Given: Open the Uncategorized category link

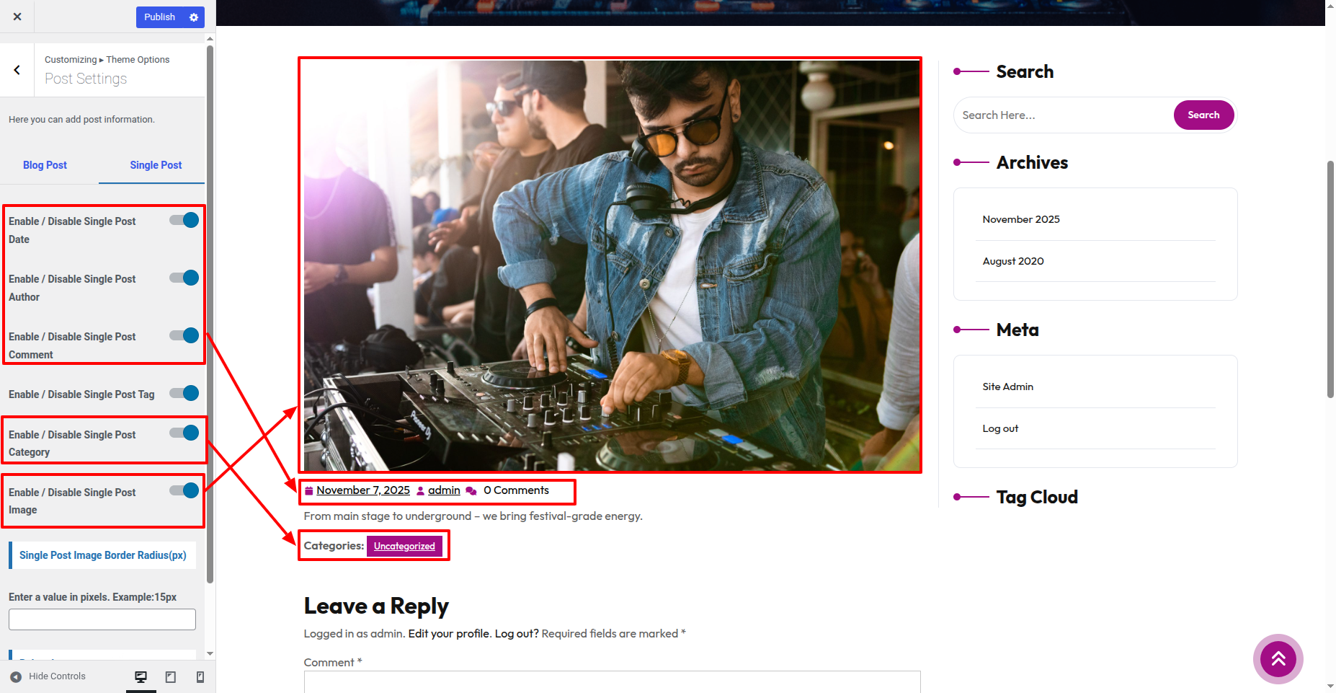Looking at the screenshot, I should point(404,547).
